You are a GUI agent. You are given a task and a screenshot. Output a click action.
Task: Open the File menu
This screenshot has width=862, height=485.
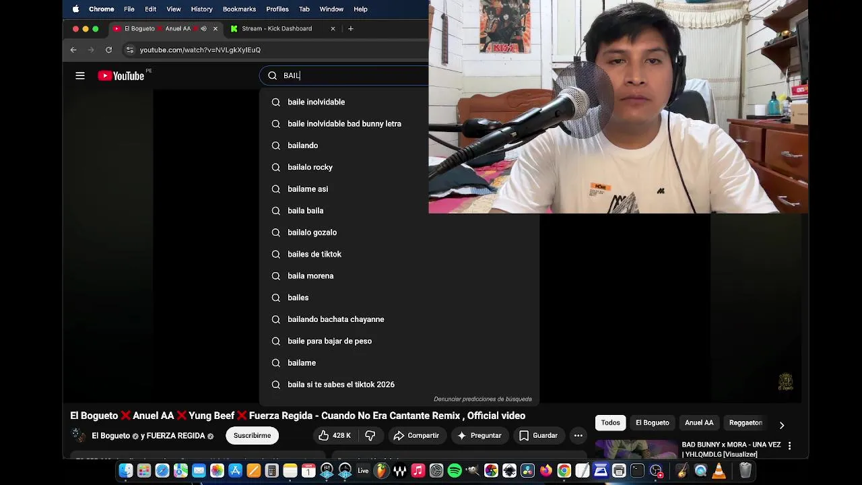[129, 9]
